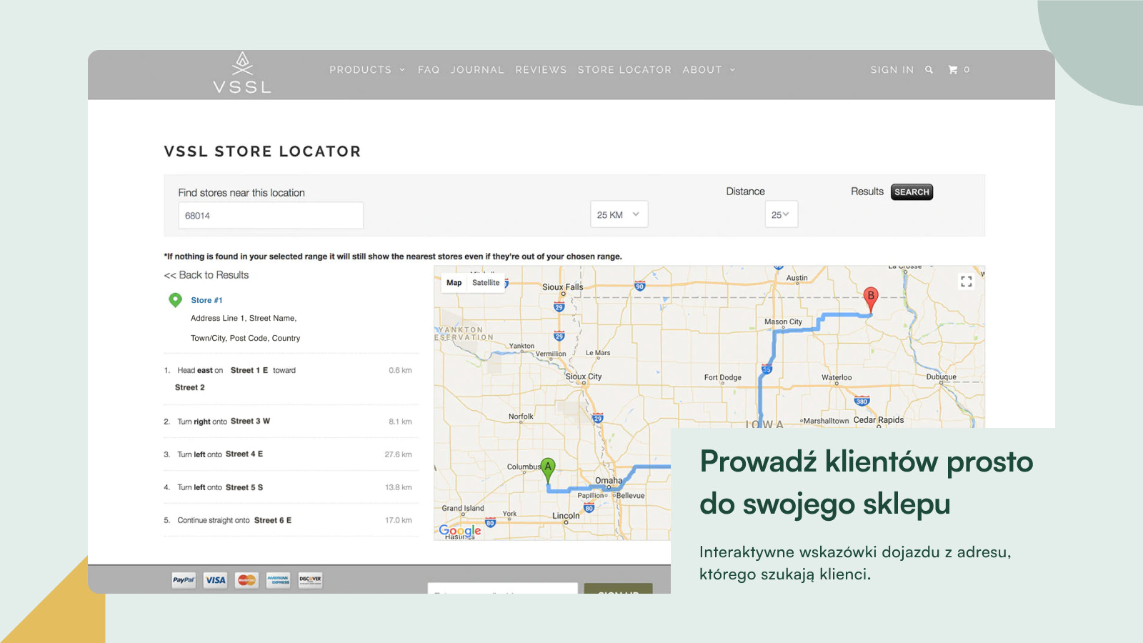Click the fullscreen map toggle icon
1143x643 pixels.
tap(967, 281)
